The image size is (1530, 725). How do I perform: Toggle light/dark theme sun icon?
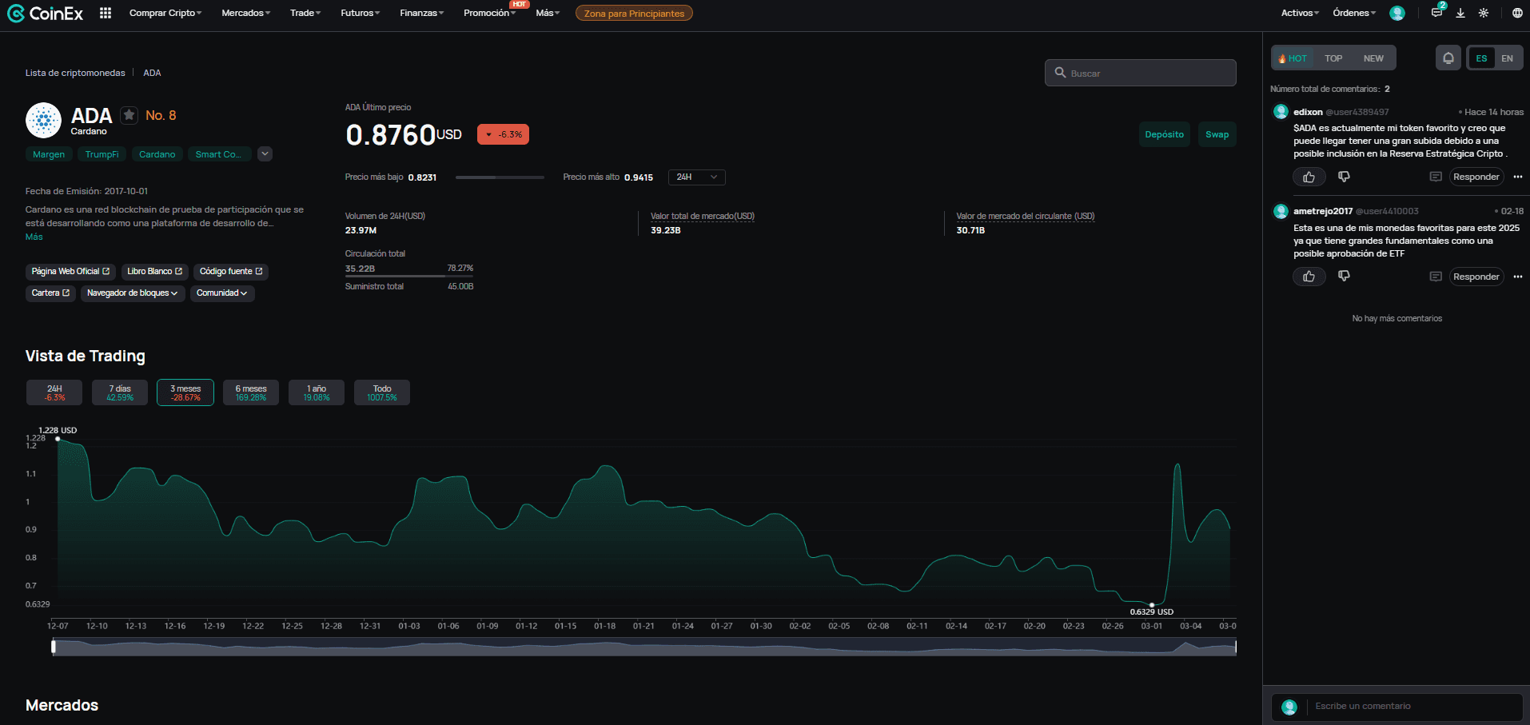[1484, 13]
